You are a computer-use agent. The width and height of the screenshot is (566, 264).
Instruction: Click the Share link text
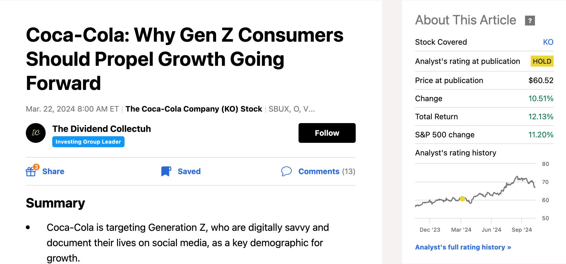[x=53, y=171]
